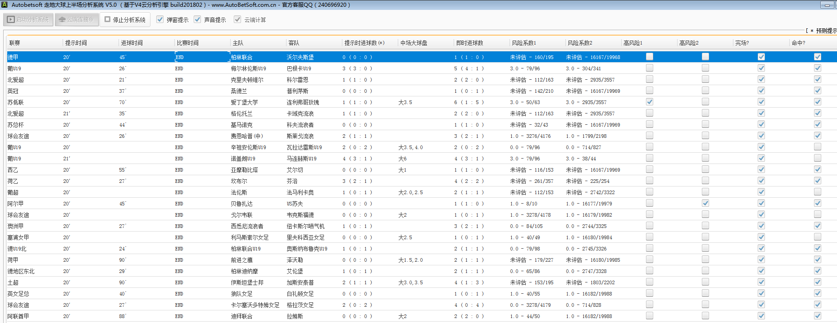Check 命中? box in the 辛祖安伦斯U19 row
This screenshot has width=837, height=323.
[817, 147]
